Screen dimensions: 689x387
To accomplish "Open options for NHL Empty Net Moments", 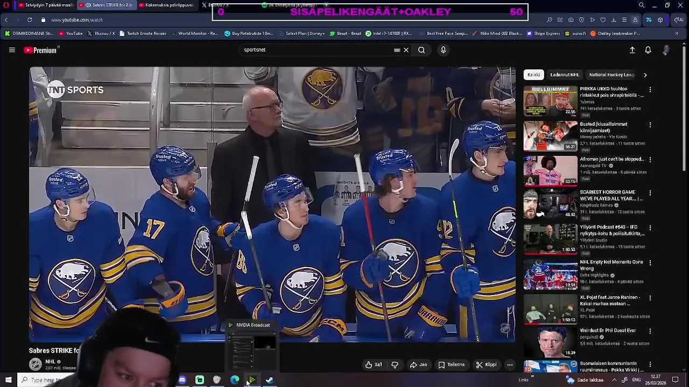I will pyautogui.click(x=650, y=263).
